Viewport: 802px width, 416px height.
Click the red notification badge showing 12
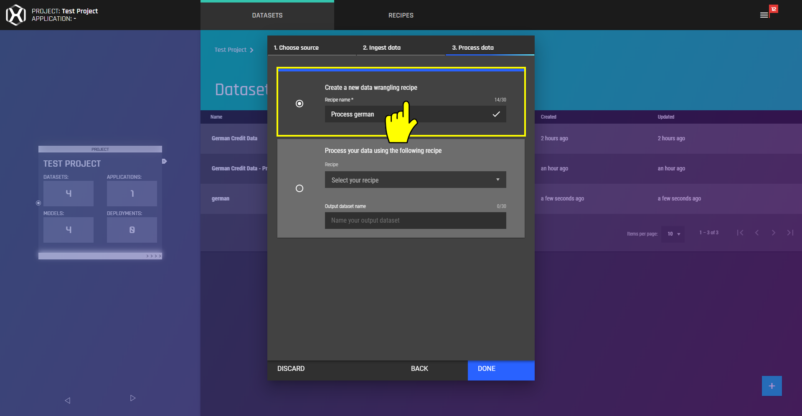pos(774,9)
